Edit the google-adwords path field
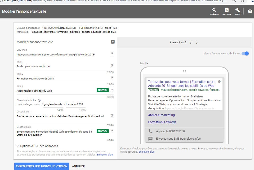This screenshot has height=170, width=254. [x=53, y=104]
